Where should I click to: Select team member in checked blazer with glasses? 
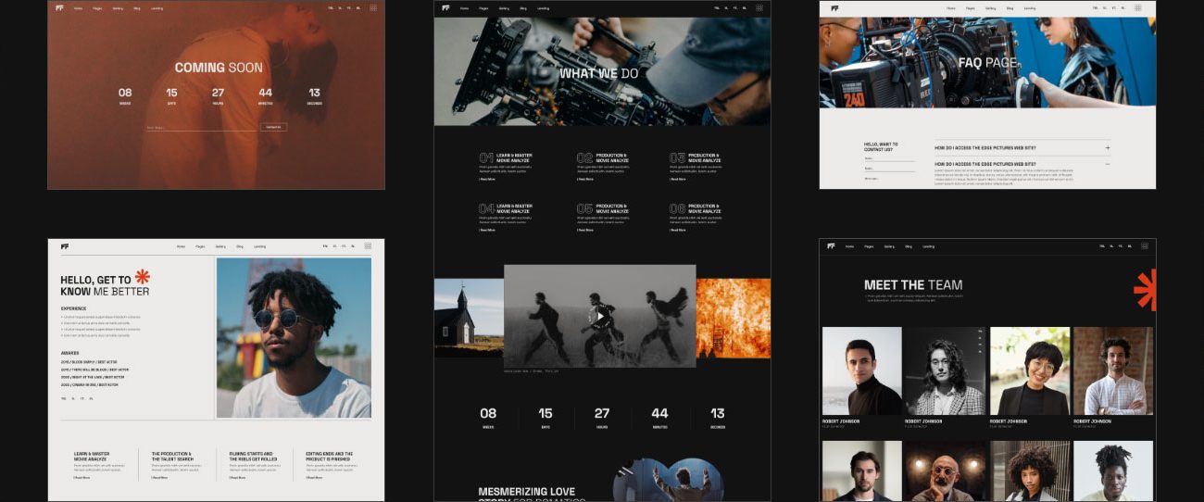tap(946, 370)
